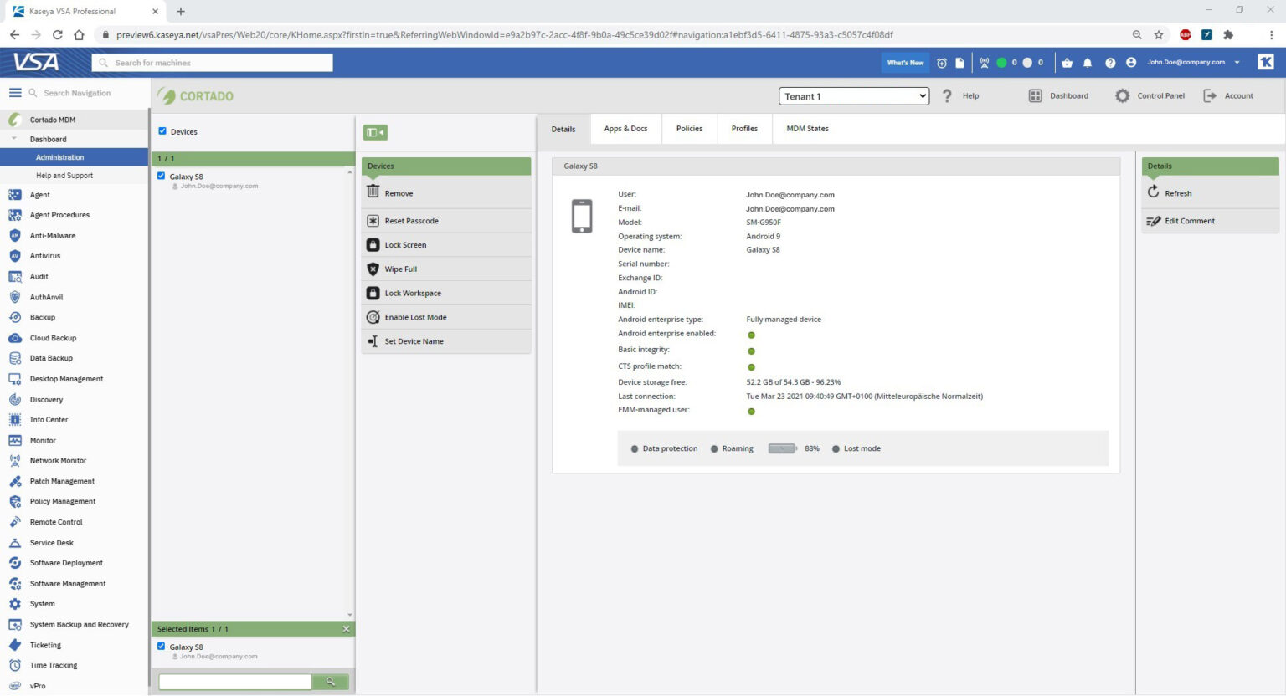Select the Remove action in Devices panel
The height and width of the screenshot is (696, 1286).
tap(399, 192)
